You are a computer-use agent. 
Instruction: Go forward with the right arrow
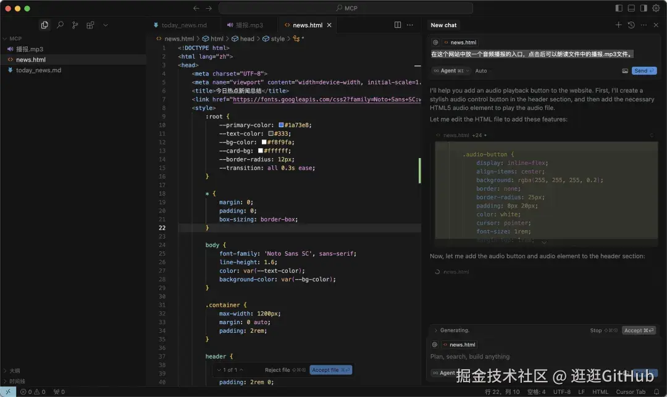coord(209,8)
